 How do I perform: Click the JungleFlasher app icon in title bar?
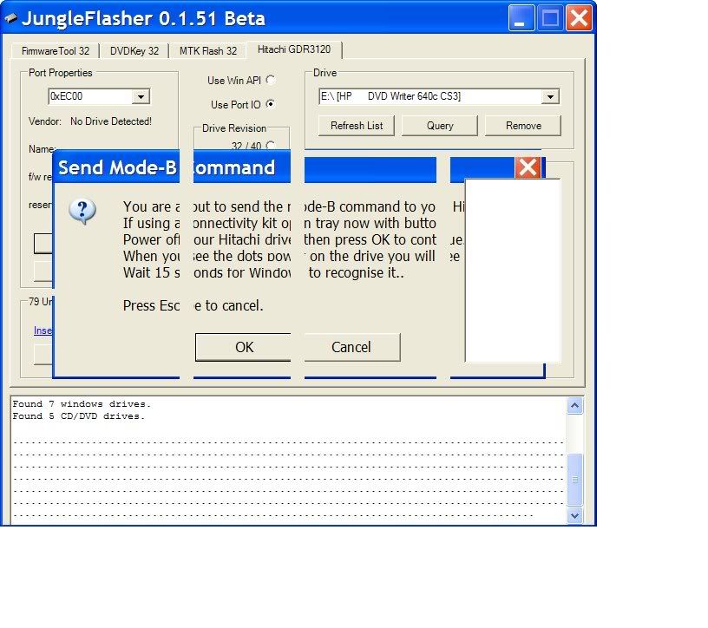10,19
